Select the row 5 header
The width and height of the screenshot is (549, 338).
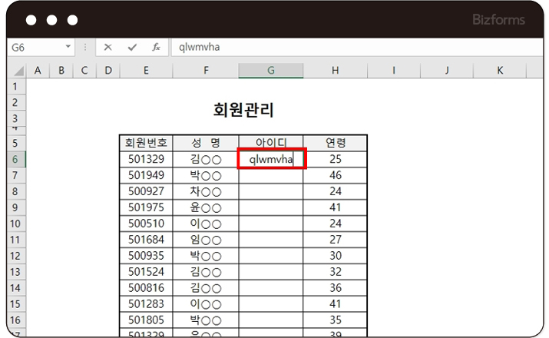pyautogui.click(x=15, y=143)
